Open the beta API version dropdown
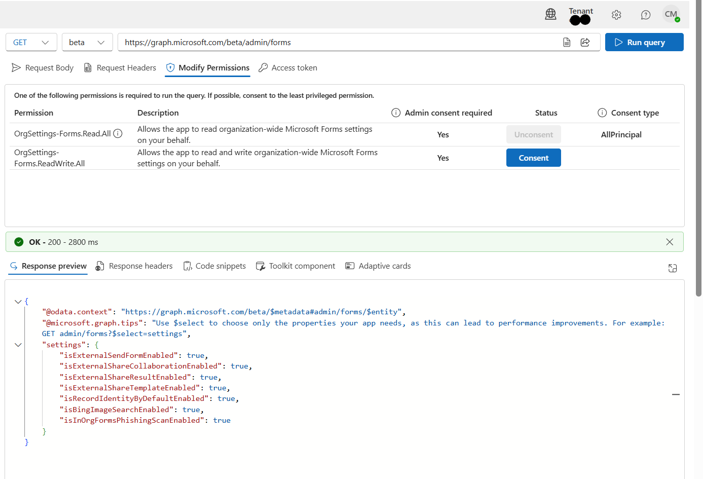Viewport: 703px width, 479px height. (87, 42)
